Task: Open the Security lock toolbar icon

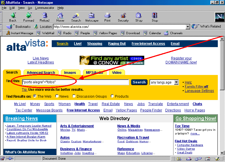Action: pos(123,16)
